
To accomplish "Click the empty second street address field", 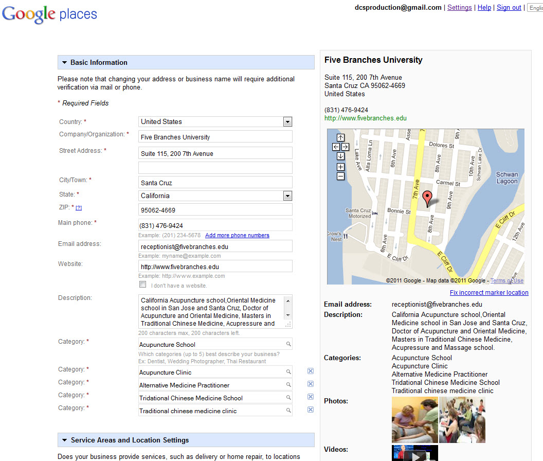I will pyautogui.click(x=215, y=168).
